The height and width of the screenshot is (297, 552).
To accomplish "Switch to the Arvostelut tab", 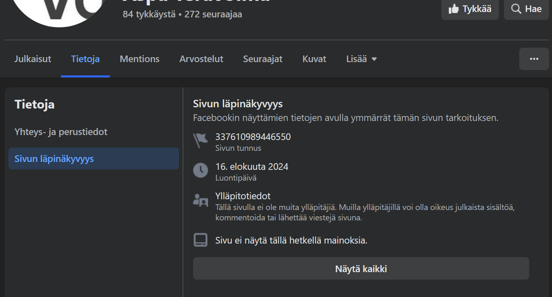I will [201, 59].
